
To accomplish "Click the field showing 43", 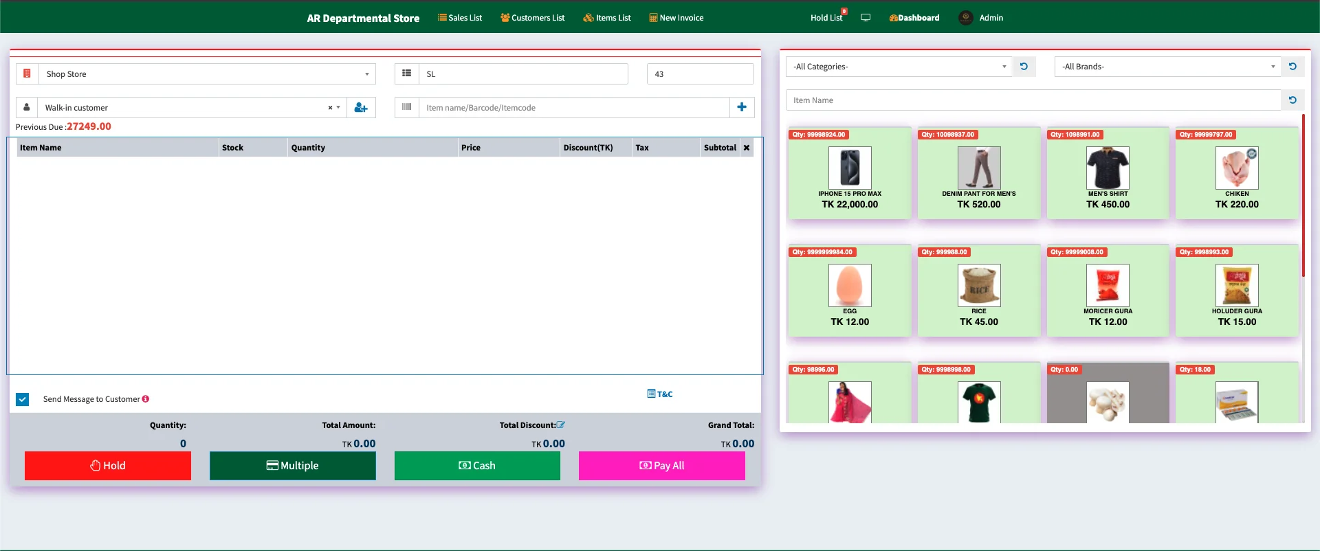I will 700,74.
